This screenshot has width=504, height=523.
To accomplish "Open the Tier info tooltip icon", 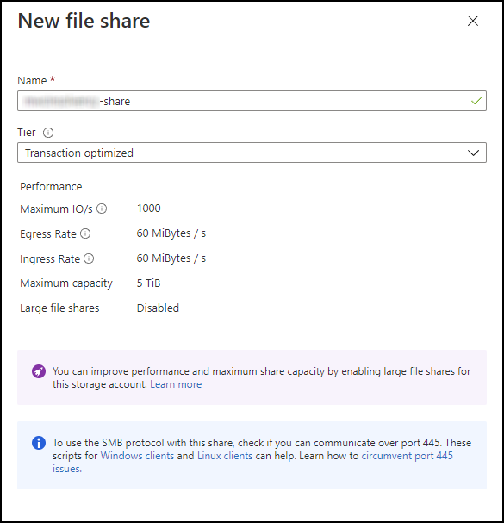I will [x=48, y=133].
